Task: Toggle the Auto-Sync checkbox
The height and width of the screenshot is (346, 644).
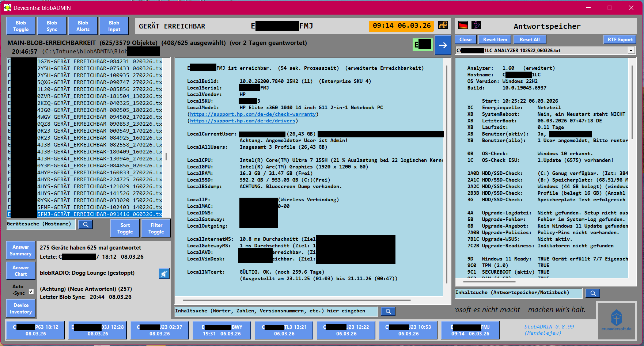Action: tap(31, 291)
